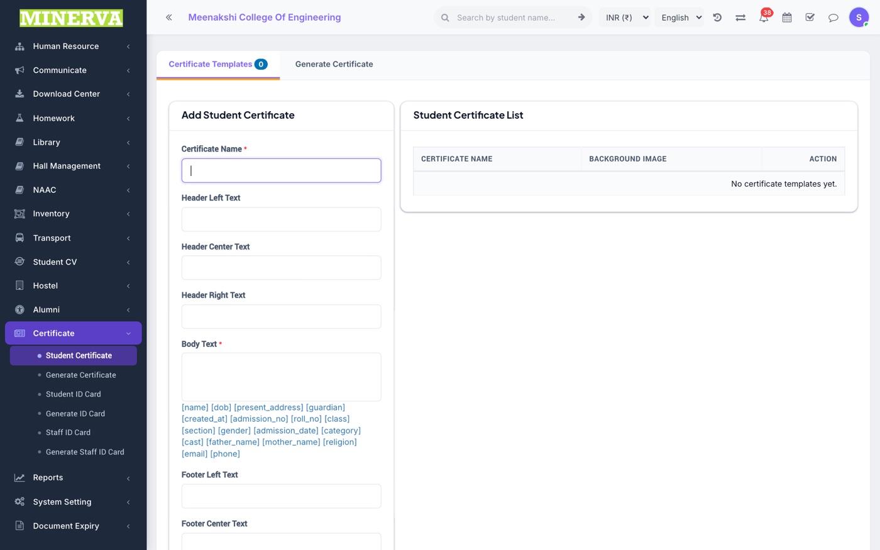Click the Meenakshi College Of Engineering link
The image size is (880, 550).
click(x=265, y=18)
